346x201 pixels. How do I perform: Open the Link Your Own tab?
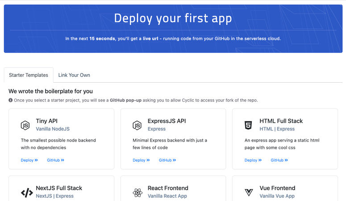click(74, 75)
